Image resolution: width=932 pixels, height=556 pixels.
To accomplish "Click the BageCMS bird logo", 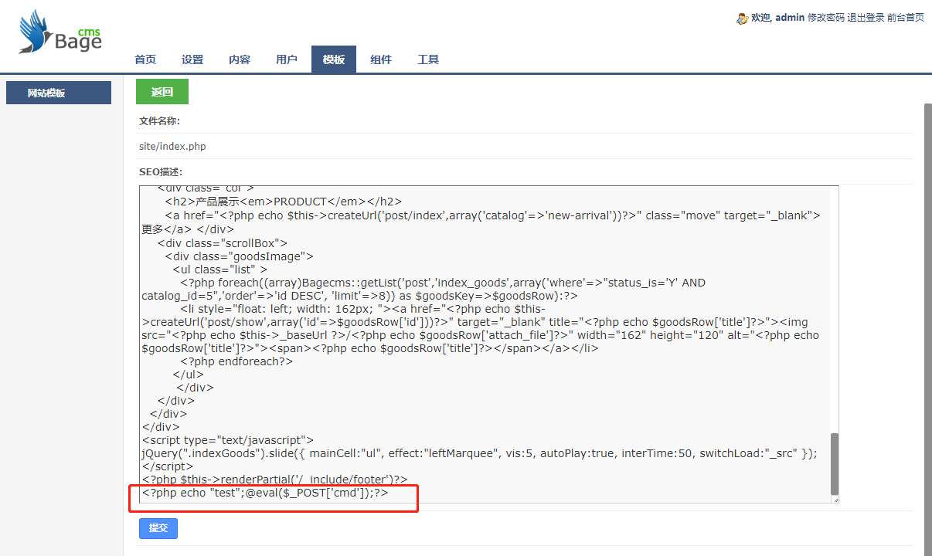I will click(60, 32).
